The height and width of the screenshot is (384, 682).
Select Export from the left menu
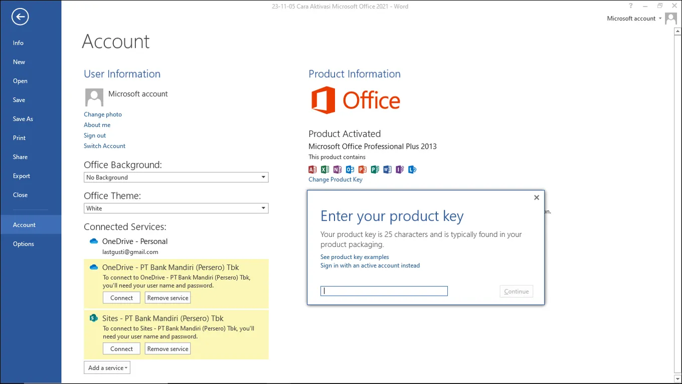(22, 176)
